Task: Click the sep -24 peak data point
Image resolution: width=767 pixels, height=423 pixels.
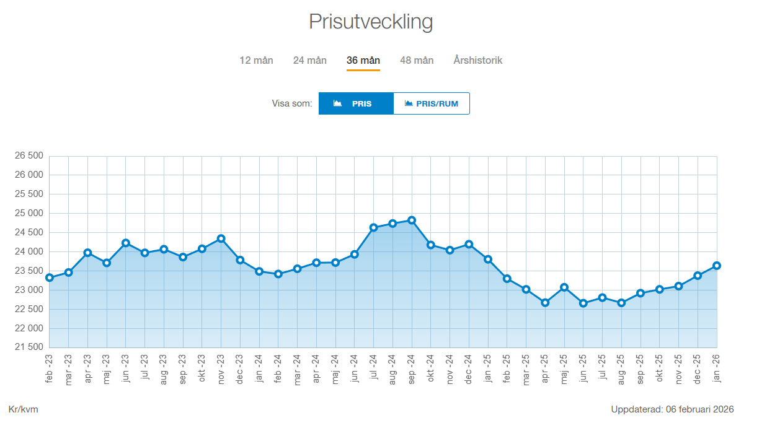Action: (x=412, y=220)
